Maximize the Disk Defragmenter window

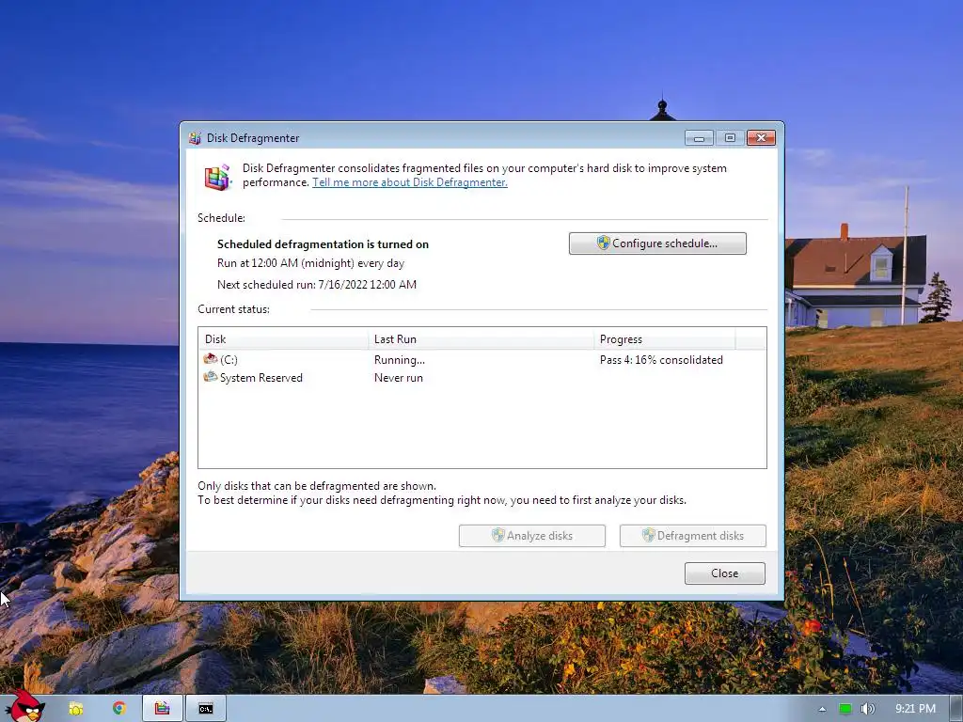(x=730, y=138)
